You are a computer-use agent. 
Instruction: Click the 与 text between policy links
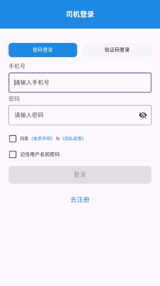[x=57, y=139]
